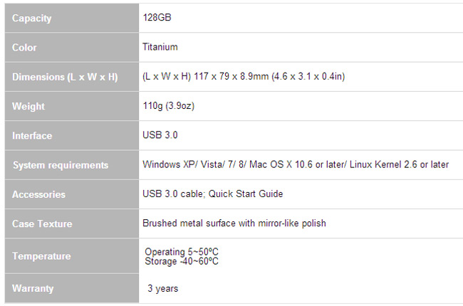Select the USB 3.0 cable; Quick Start Guide text
Image resolution: width=463 pixels, height=306 pixels.
(213, 194)
